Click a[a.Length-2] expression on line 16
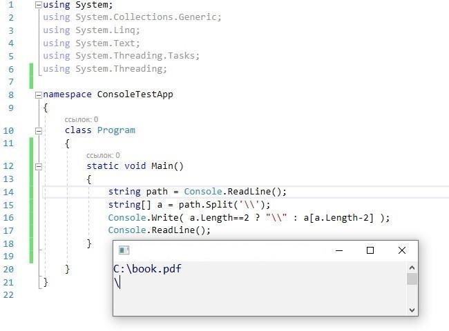Viewport: 449px width, 331px height. point(338,218)
